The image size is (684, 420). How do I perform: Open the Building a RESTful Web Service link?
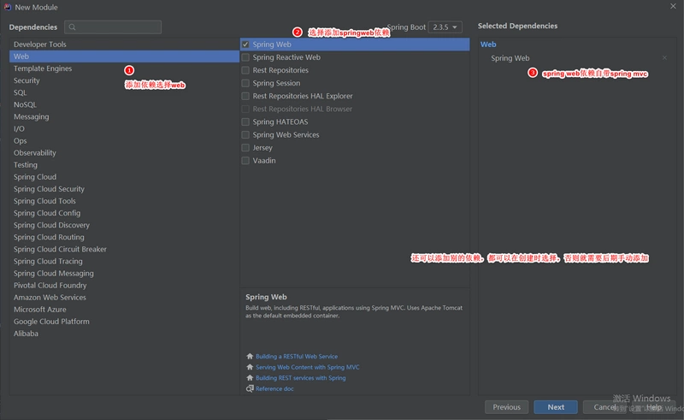297,356
